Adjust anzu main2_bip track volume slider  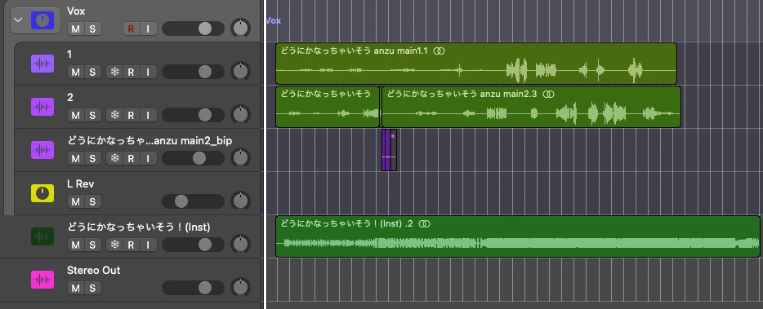[x=193, y=158]
